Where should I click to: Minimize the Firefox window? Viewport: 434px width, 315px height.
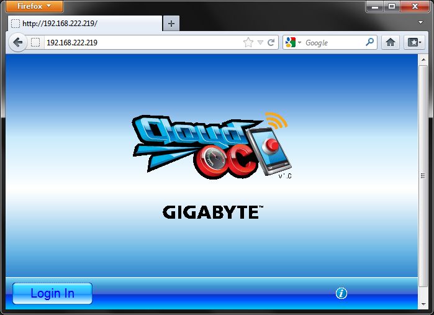[x=375, y=6]
